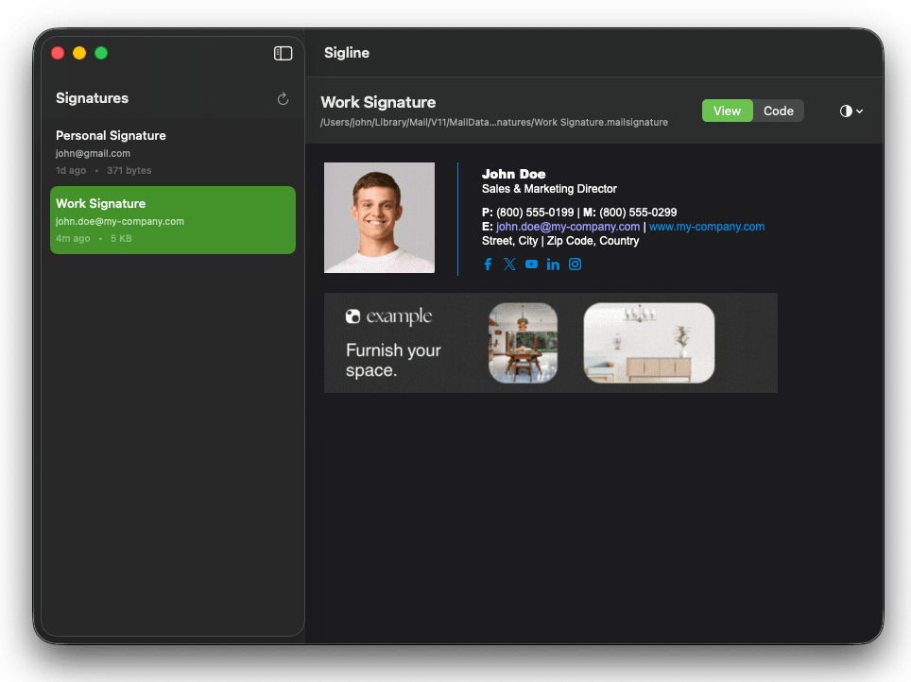Click the X (Twitter) icon in the signature

point(509,264)
